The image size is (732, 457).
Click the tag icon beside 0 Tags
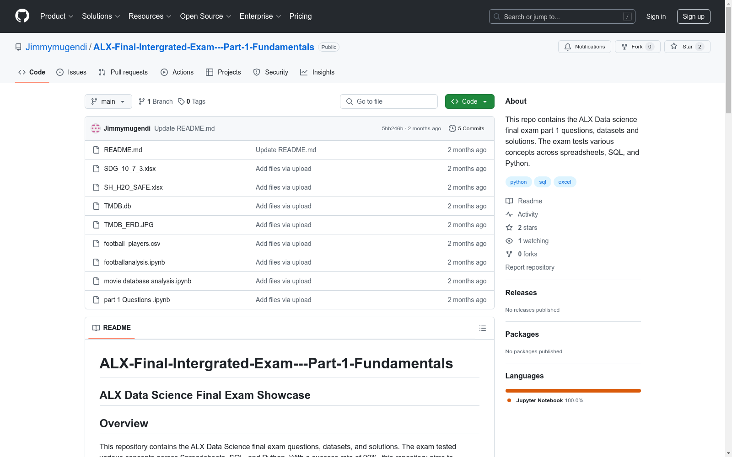click(181, 101)
